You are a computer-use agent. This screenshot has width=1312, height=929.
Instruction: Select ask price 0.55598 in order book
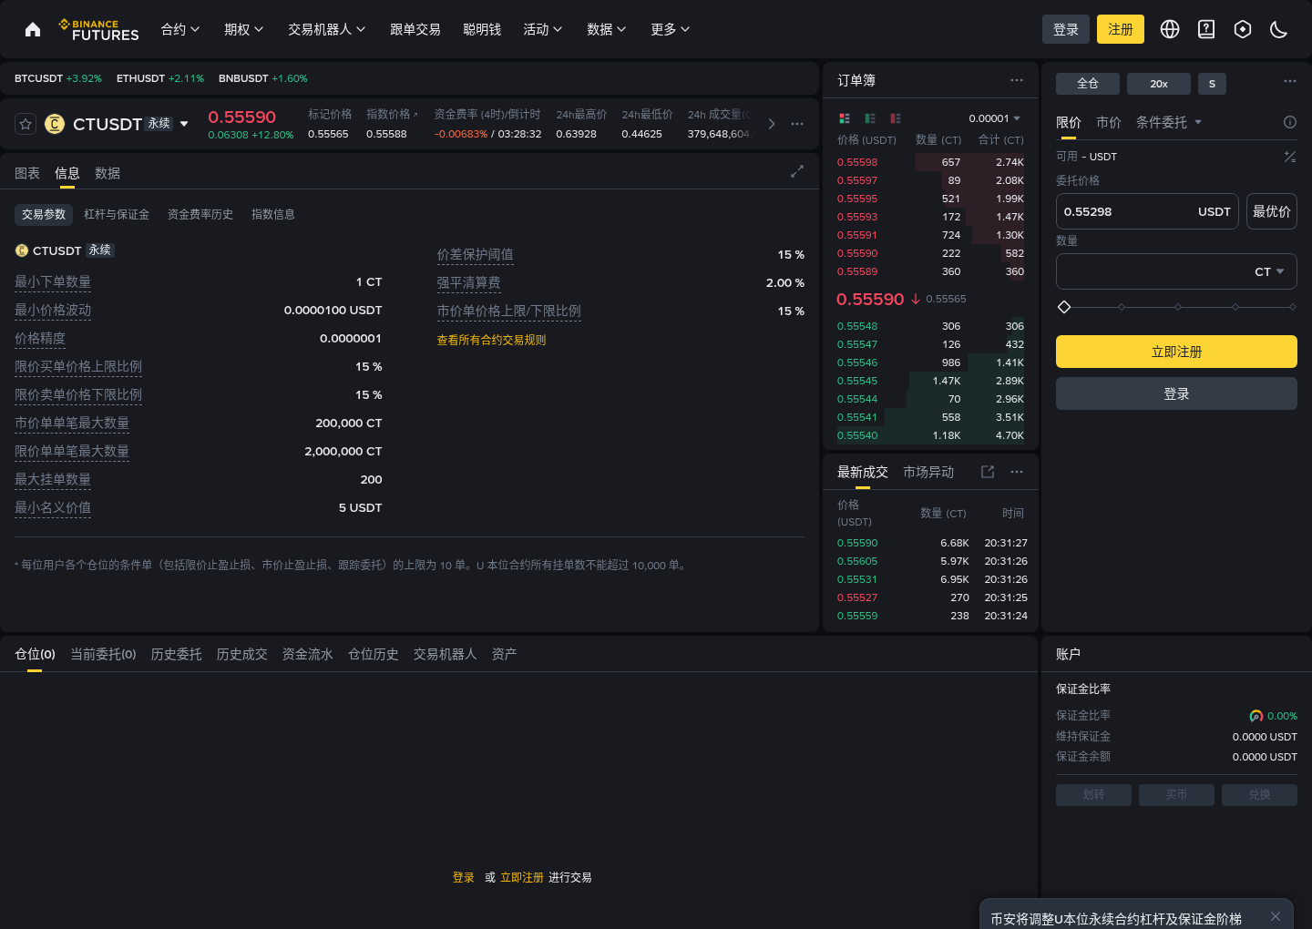coord(857,162)
